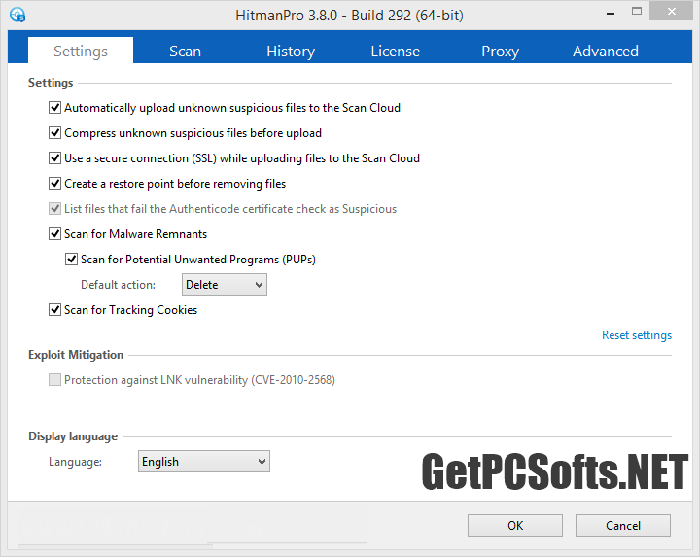Click the greyed Authenticode certificate check checkbox
The height and width of the screenshot is (557, 700).
pos(54,208)
